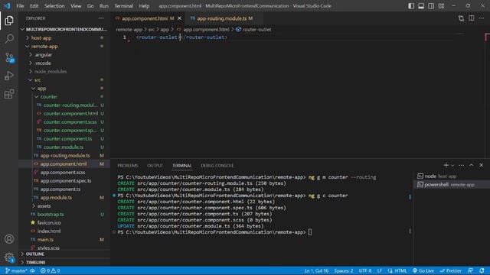Open the Manage gear icon
The width and height of the screenshot is (490, 275).
(9, 257)
